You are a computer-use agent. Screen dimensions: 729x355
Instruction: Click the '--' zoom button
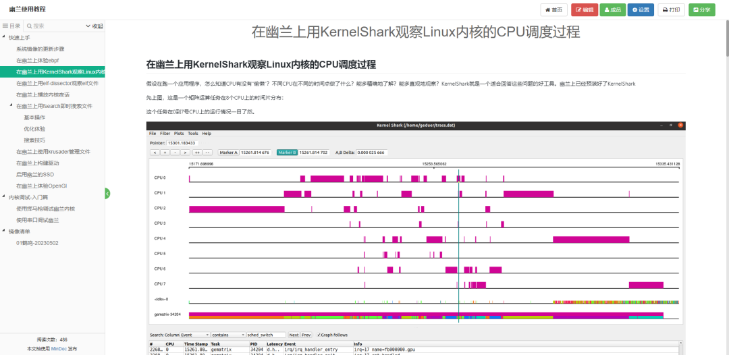pos(208,153)
